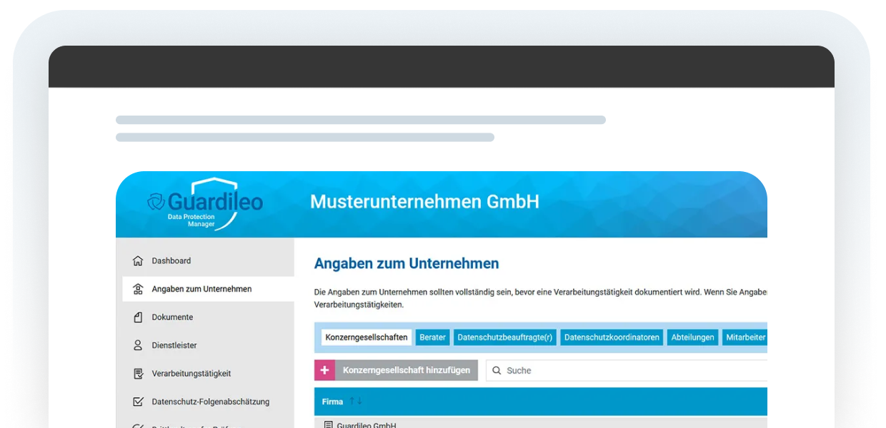Click the Guardileo logo
This screenshot has height=428, width=886.
click(205, 203)
